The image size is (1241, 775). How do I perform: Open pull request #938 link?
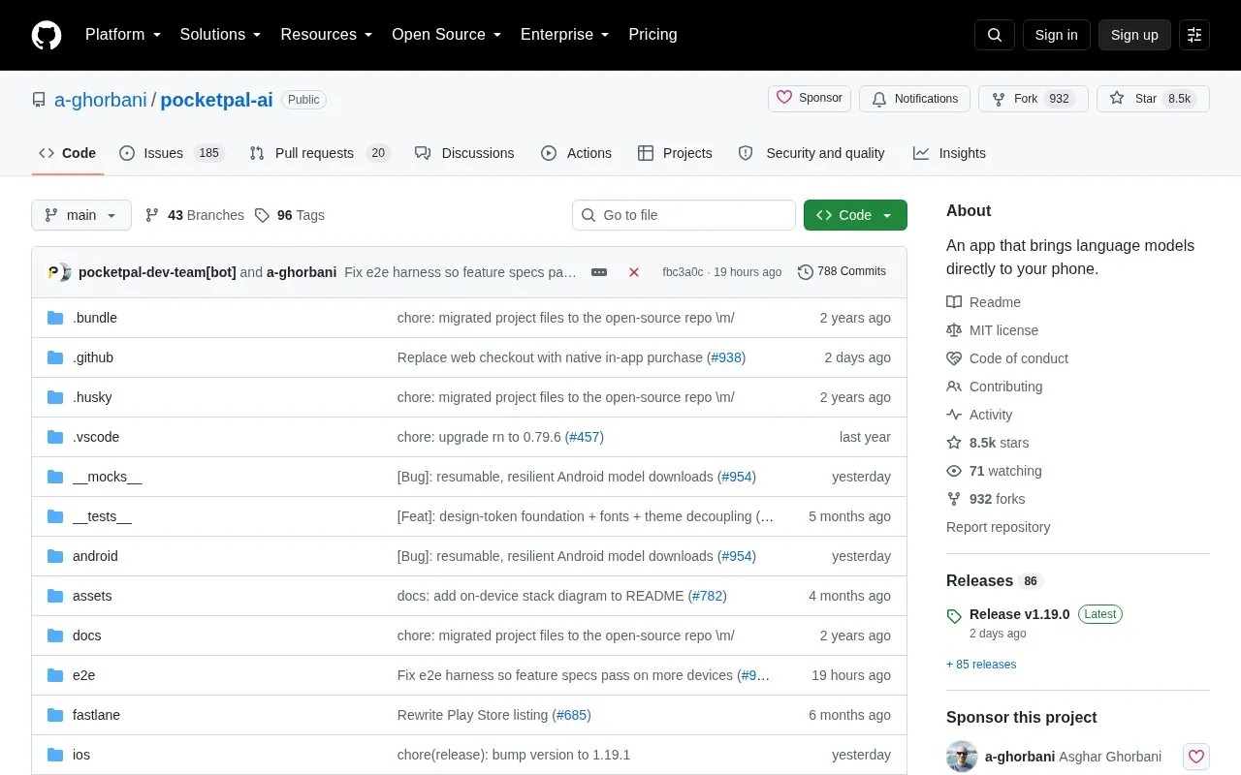point(726,357)
